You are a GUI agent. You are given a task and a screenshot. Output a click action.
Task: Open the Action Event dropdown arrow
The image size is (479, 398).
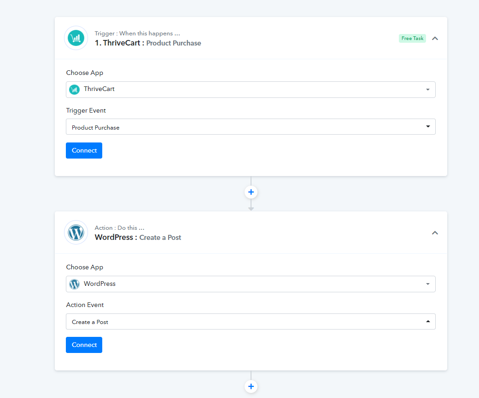(x=428, y=322)
